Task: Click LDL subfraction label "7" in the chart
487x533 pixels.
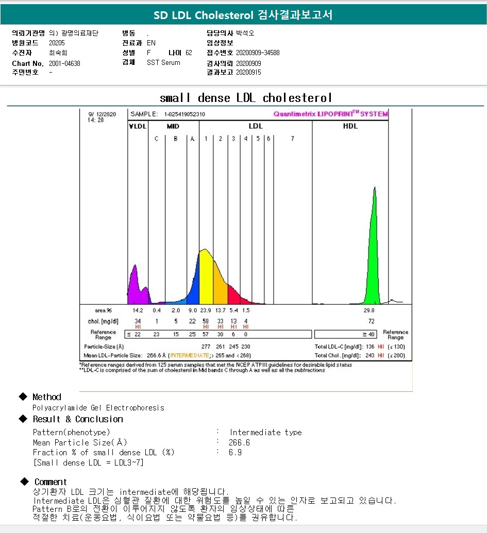Action: [293, 139]
